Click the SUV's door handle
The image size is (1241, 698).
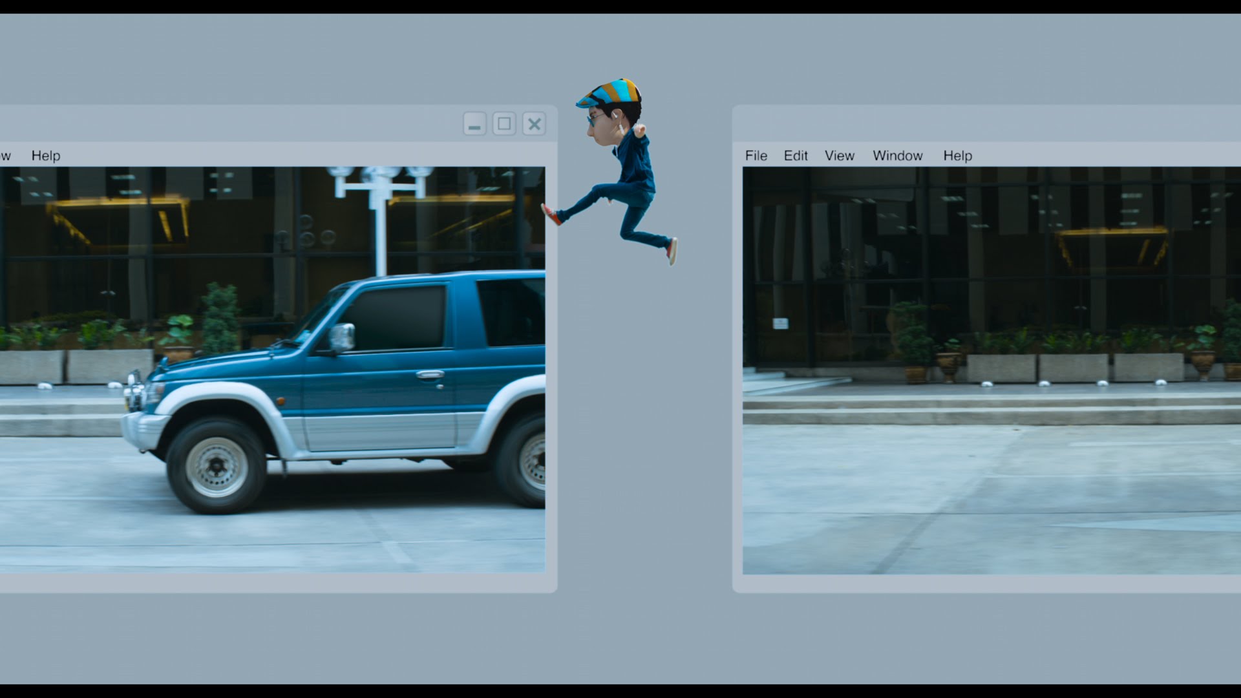coord(430,374)
